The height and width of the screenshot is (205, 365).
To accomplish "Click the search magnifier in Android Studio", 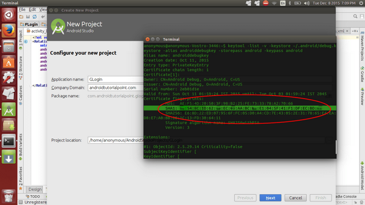I will tap(355, 17).
